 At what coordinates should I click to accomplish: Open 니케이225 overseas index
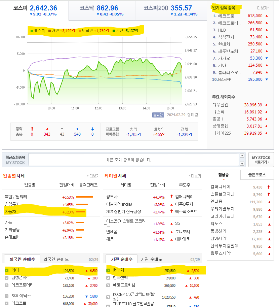click(x=222, y=133)
